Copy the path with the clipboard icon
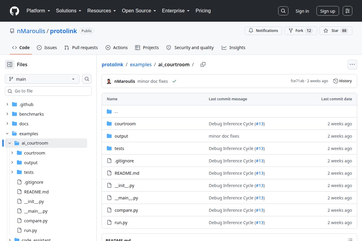The width and height of the screenshot is (362, 241). [203, 64]
